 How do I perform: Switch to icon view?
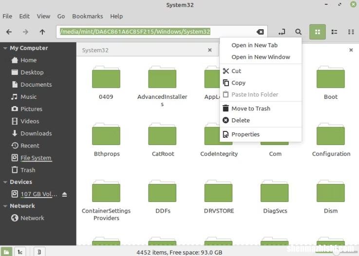(x=318, y=32)
